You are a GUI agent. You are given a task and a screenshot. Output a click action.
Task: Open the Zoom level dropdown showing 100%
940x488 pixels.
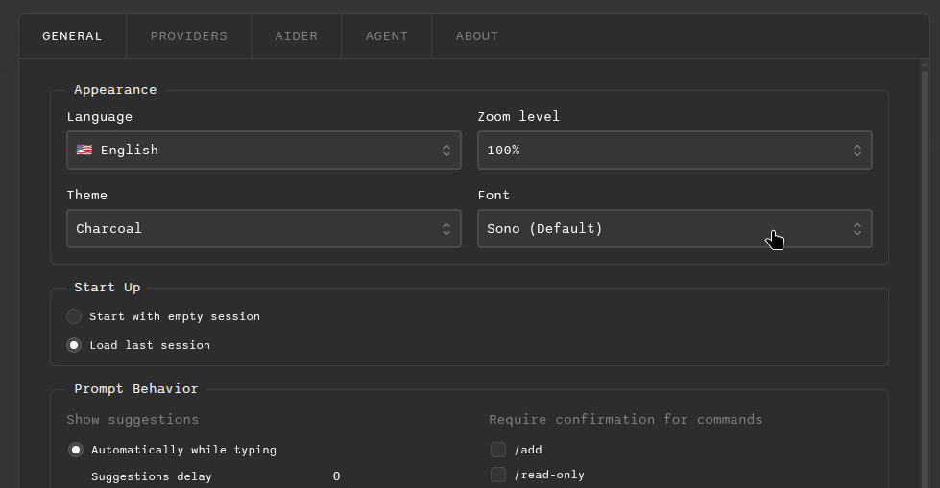674,151
